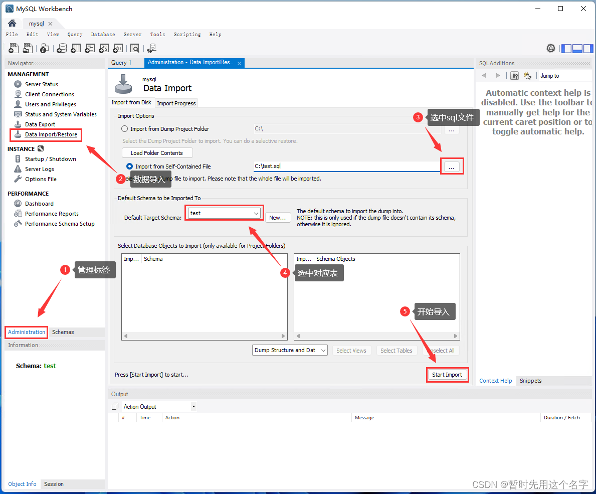
Task: Switch to Query 1 tab
Action: pos(121,63)
